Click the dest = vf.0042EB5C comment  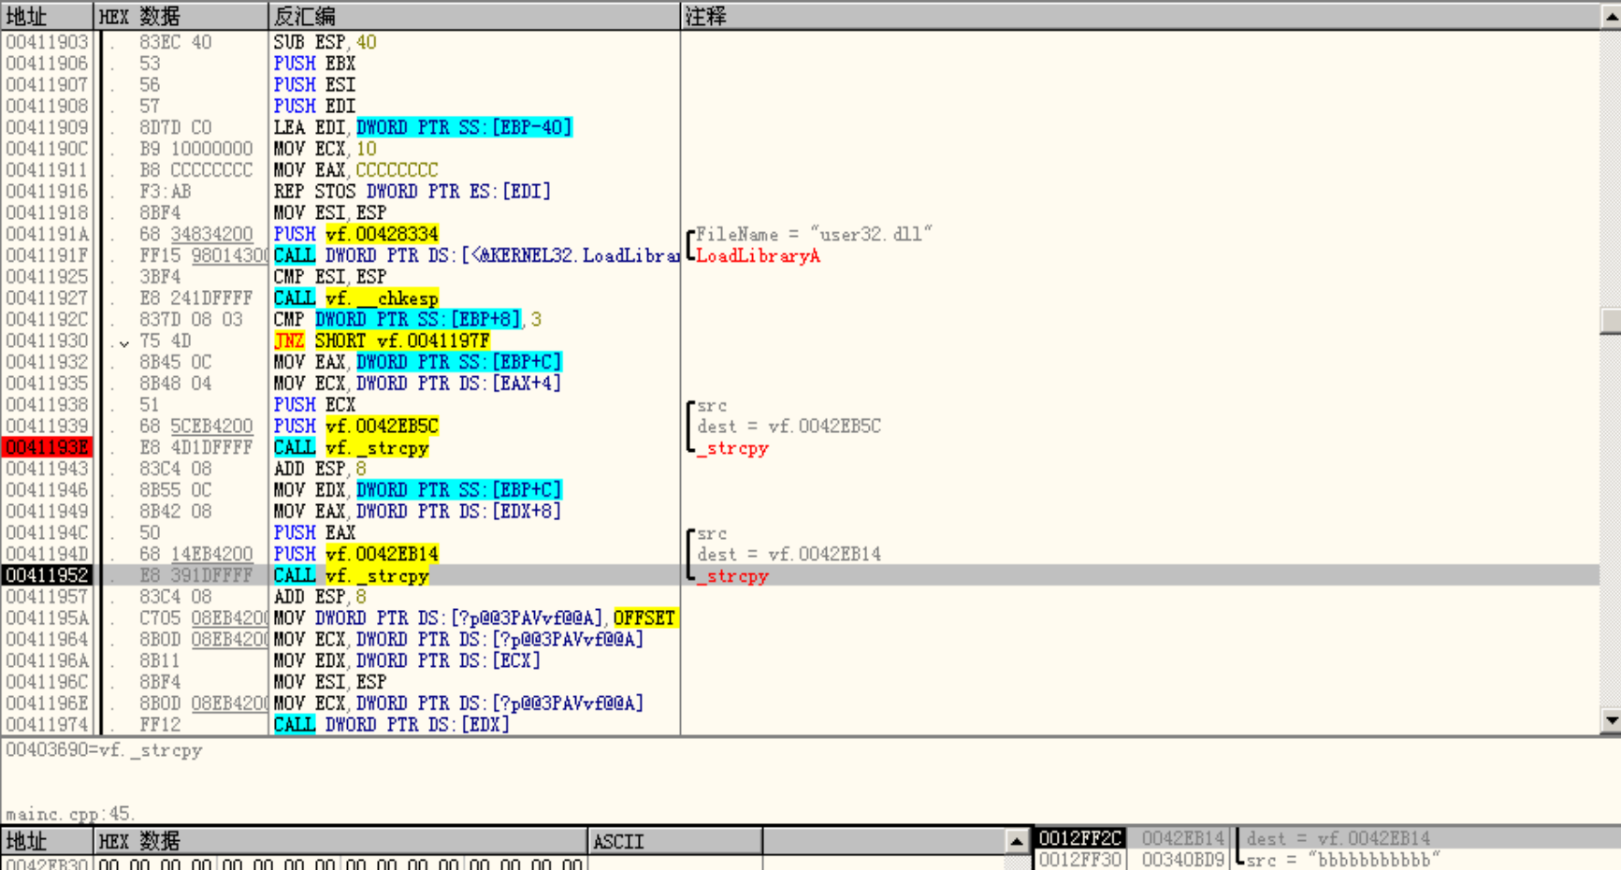pos(789,426)
